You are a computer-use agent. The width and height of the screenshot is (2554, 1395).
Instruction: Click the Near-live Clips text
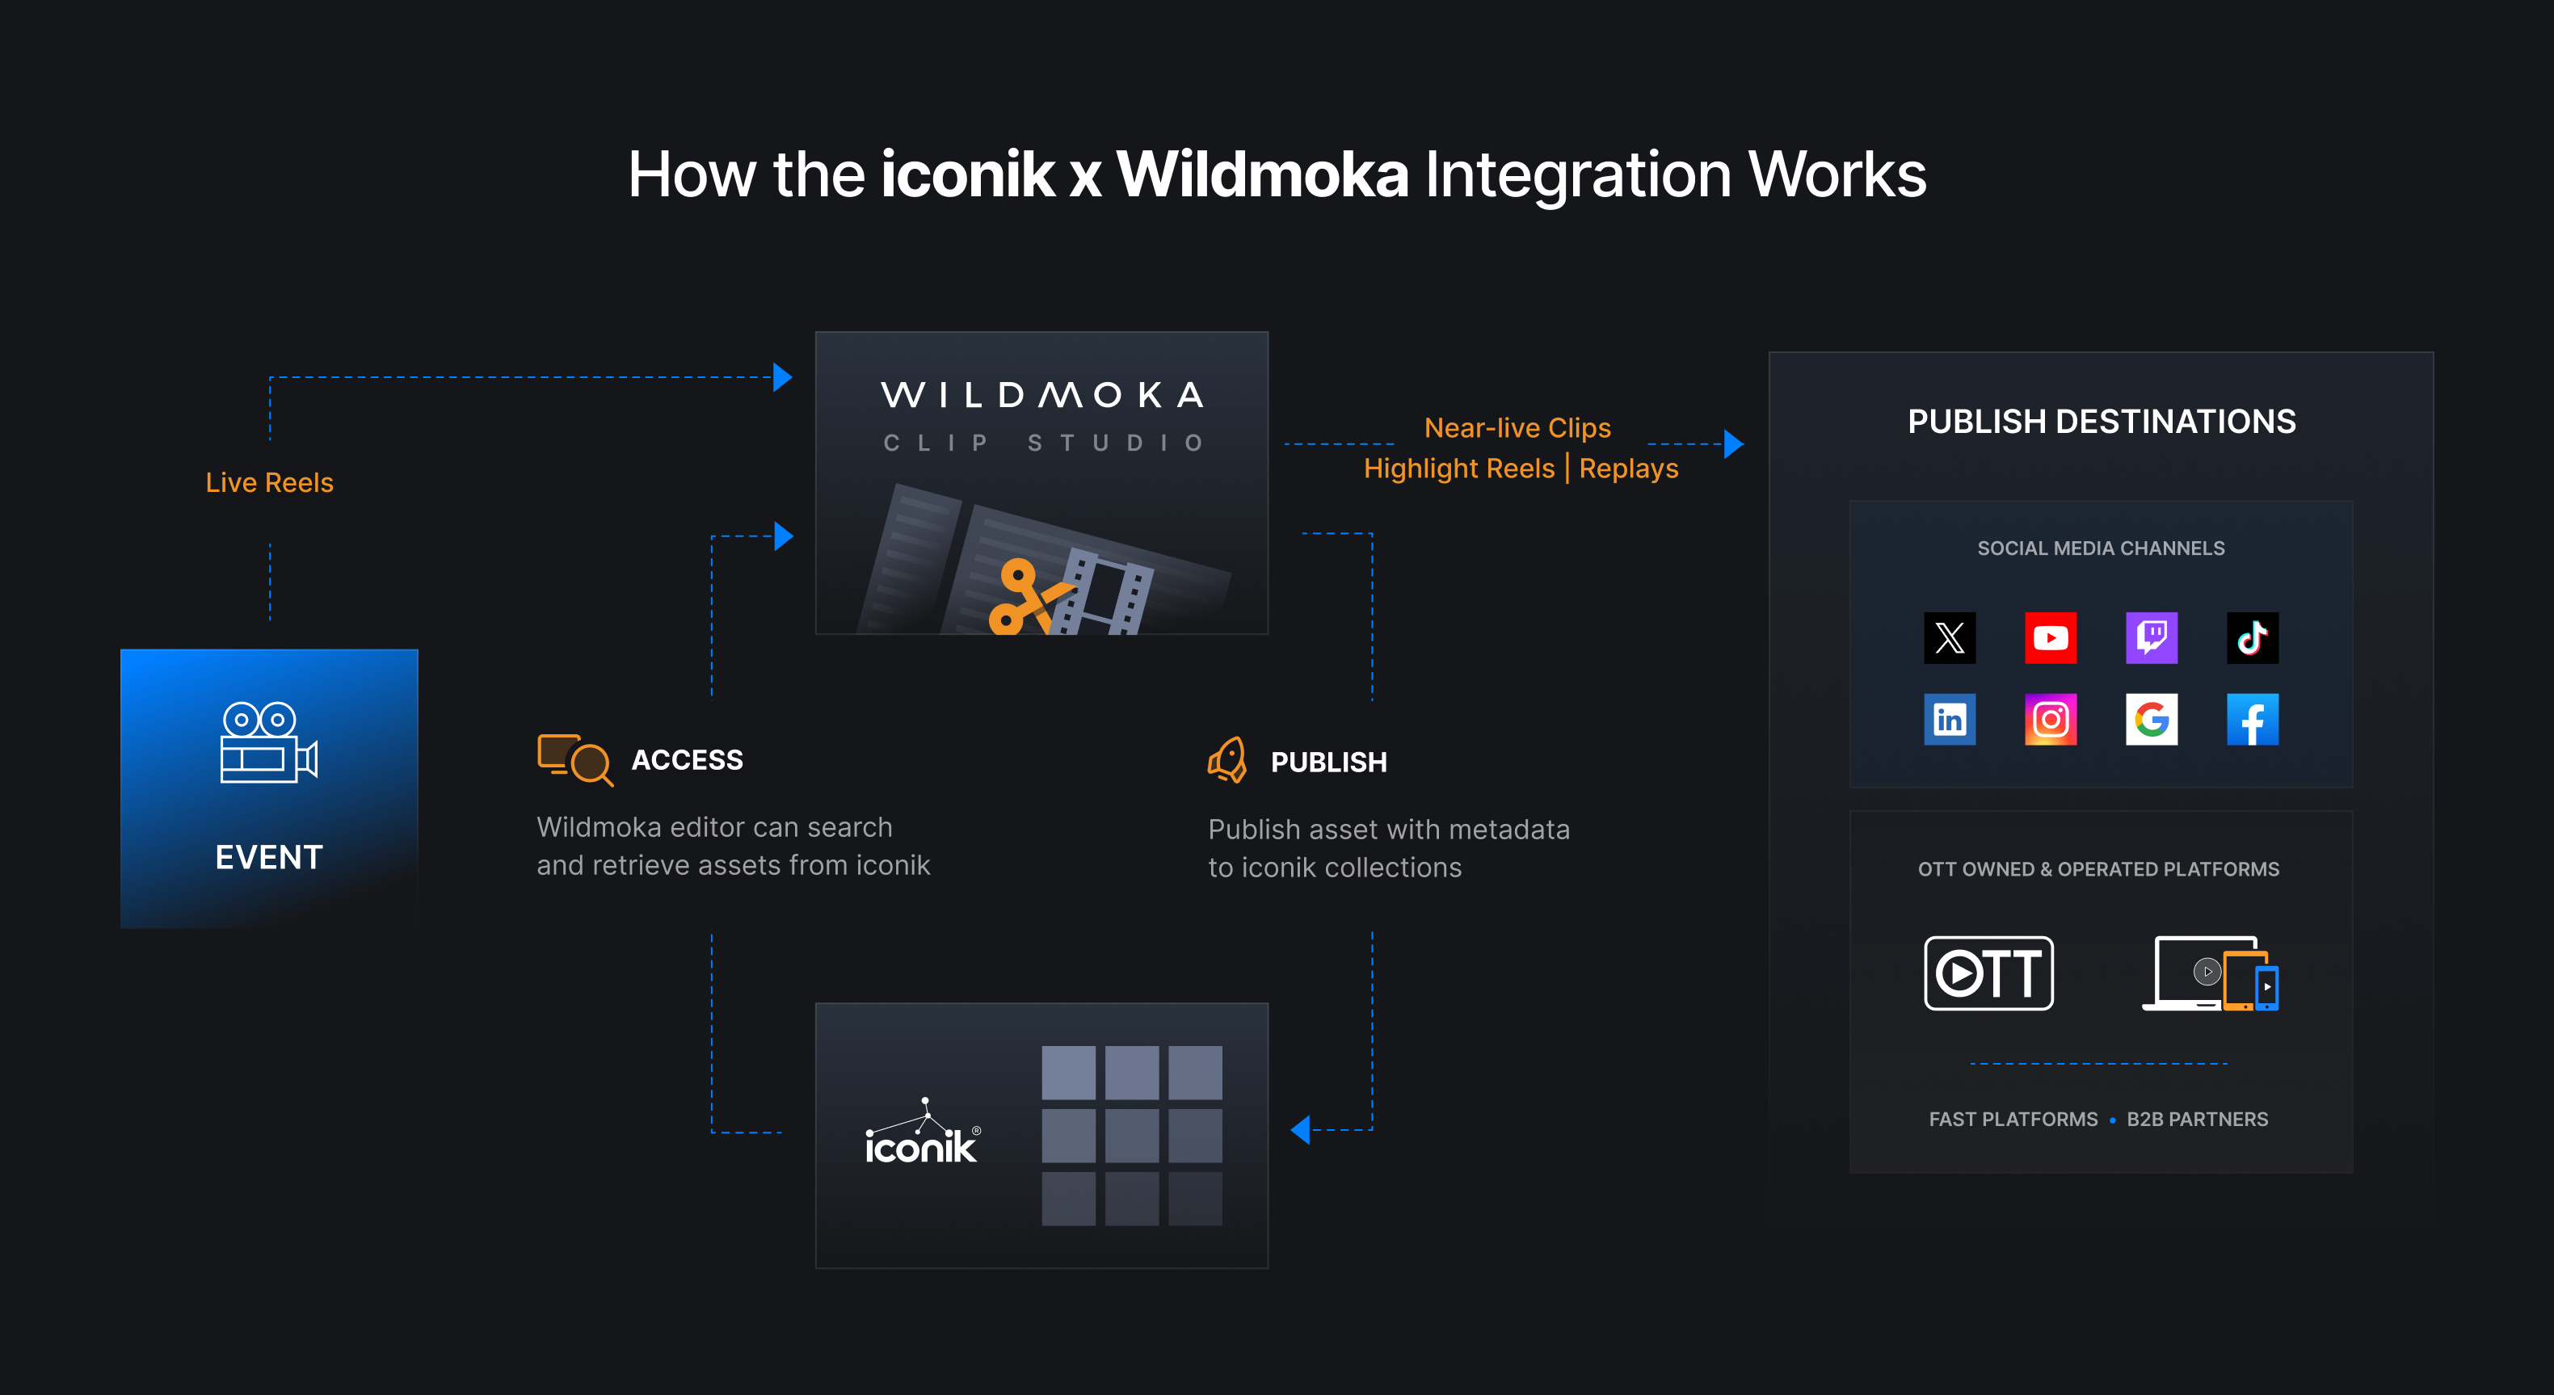[x=1517, y=427]
